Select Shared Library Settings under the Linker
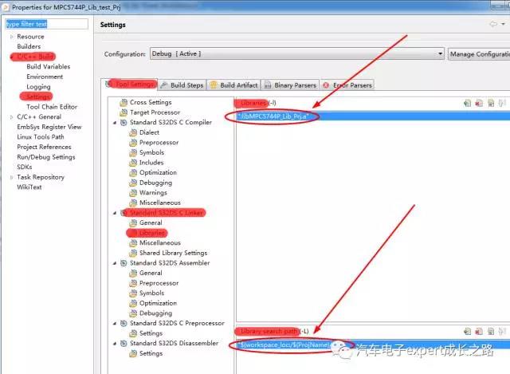The image size is (510, 374). click(x=173, y=253)
